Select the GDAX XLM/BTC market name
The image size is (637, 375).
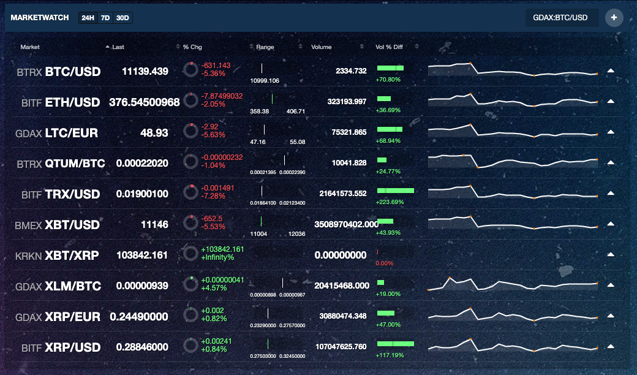(58, 286)
